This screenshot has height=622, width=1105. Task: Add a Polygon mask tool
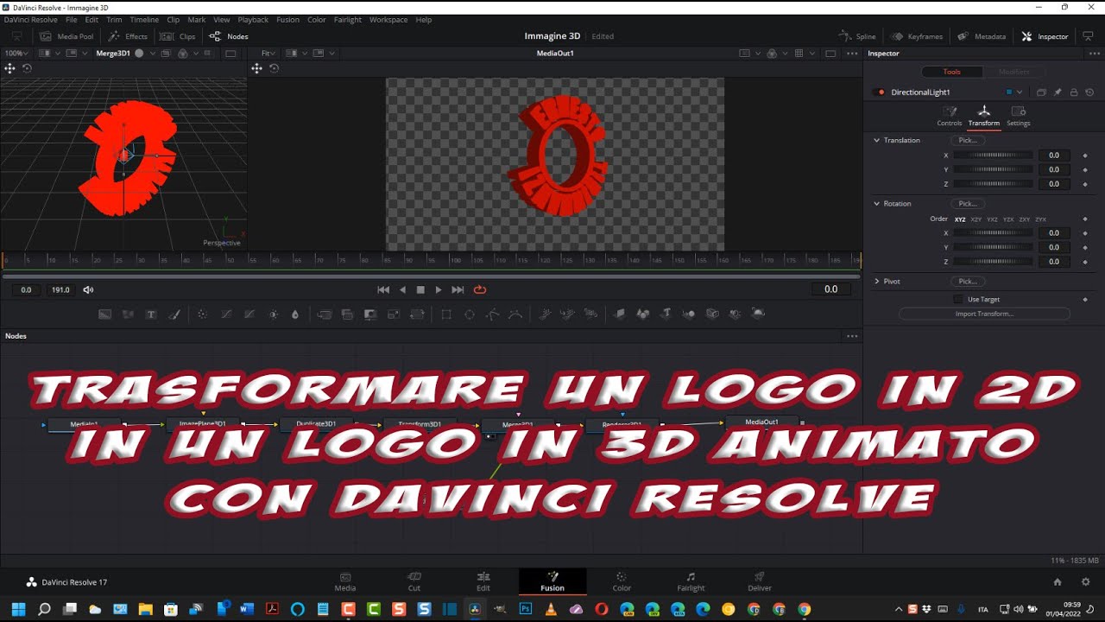pos(492,314)
